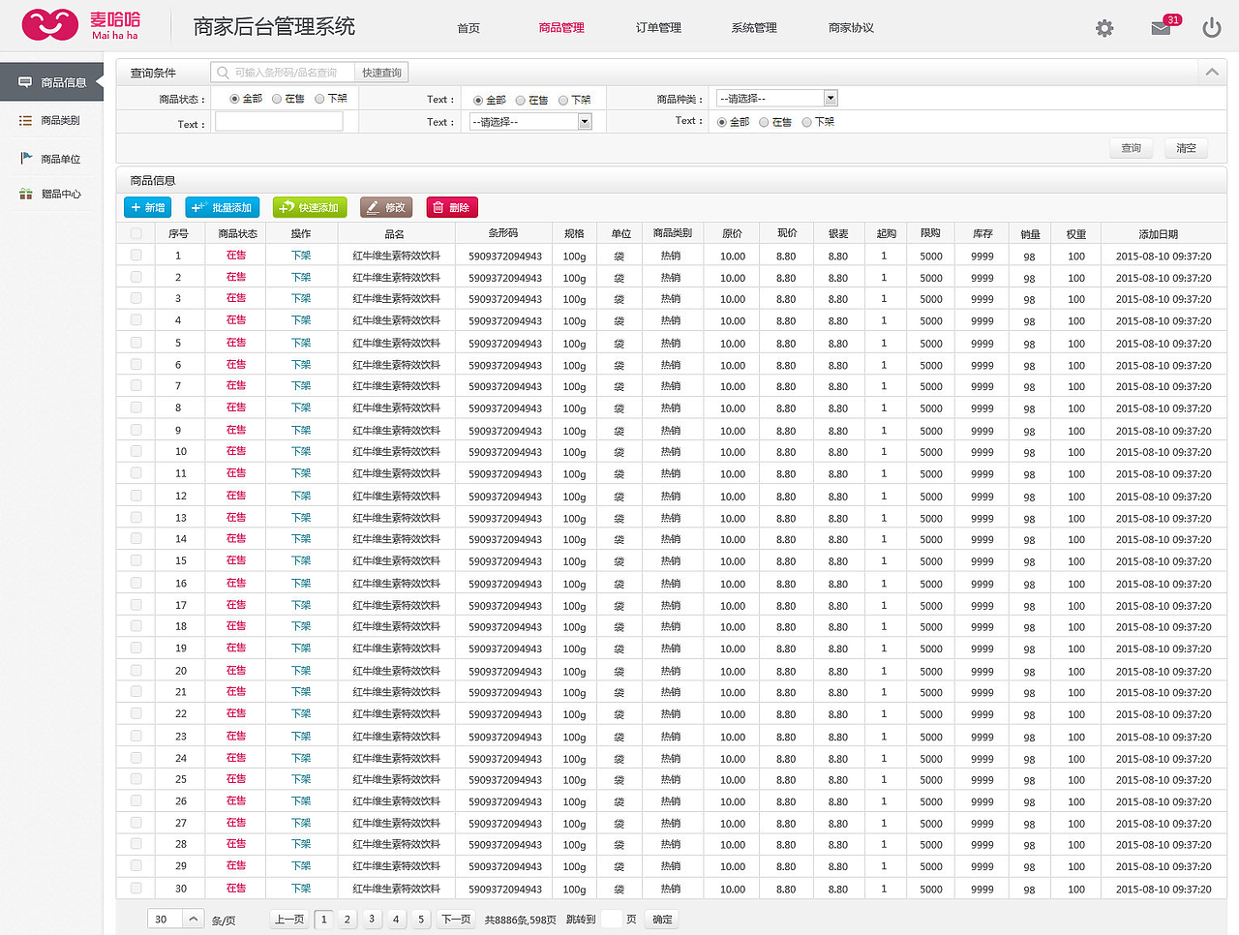The image size is (1239, 935).
Task: Click the search magnifier icon in query box
Action: pos(223,73)
